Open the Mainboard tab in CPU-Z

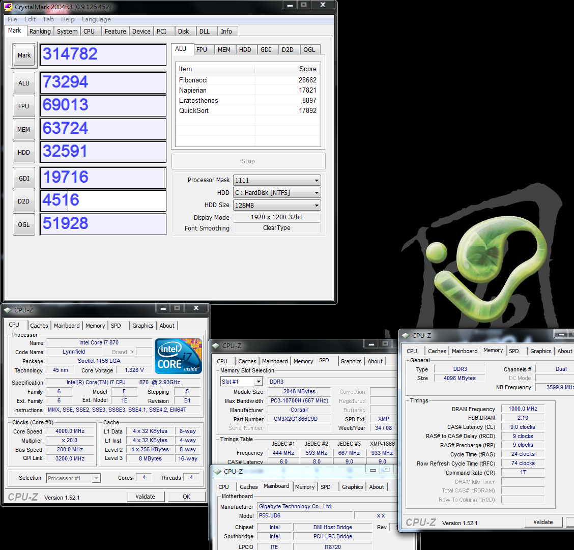point(67,326)
